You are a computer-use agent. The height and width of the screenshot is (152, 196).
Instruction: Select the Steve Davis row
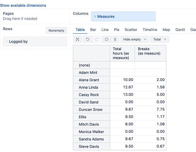91,147
